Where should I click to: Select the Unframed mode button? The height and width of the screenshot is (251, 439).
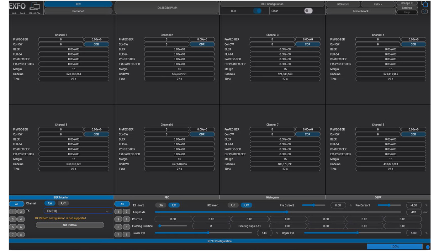[78, 11]
